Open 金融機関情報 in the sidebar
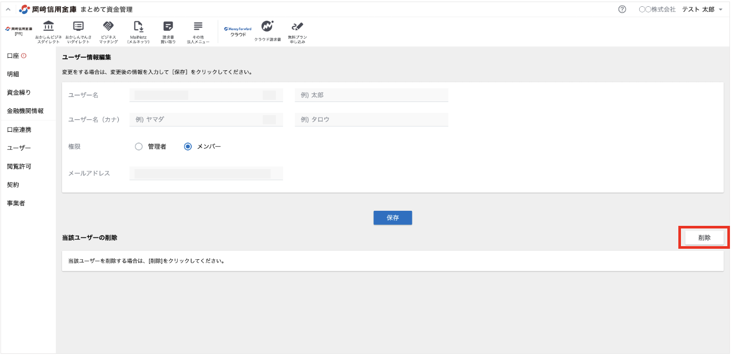The height and width of the screenshot is (357, 731). 25,111
